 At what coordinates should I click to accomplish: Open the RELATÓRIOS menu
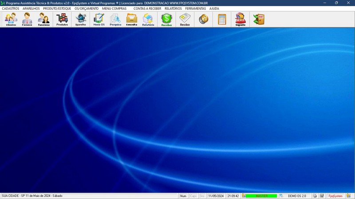click(x=173, y=8)
